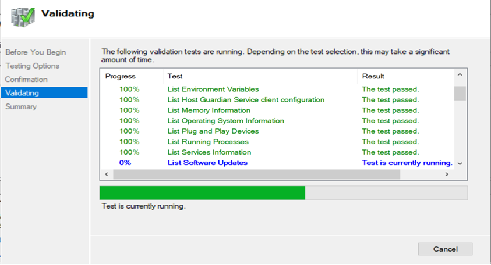
Task: Click the vertical scrollbar thumb
Action: tap(460, 93)
